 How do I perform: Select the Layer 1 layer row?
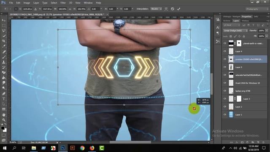pos(245,114)
